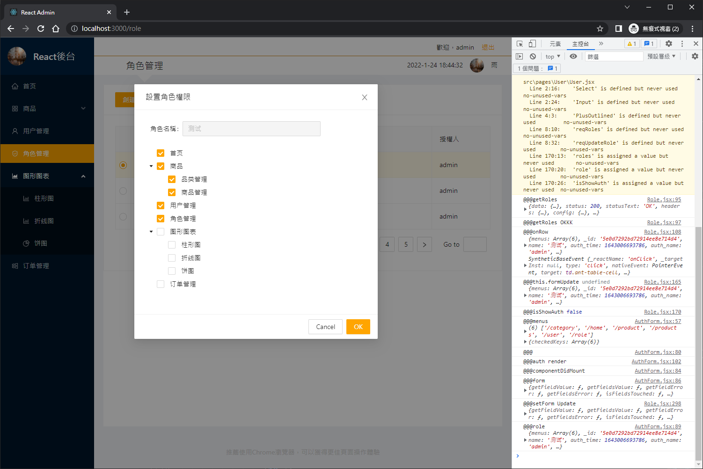Switch to 主控台 DevTools tab
The width and height of the screenshot is (703, 469).
point(580,44)
